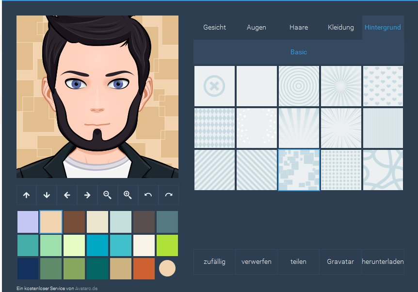Viewport: 418px width, 292px height.
Task: Switch to the Haare tab
Action: 299,28
